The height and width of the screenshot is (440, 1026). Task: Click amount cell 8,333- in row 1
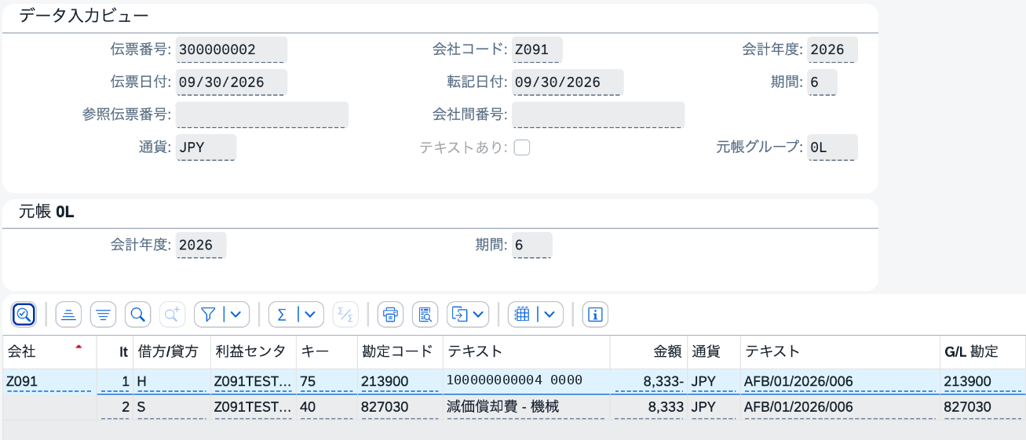(648, 381)
